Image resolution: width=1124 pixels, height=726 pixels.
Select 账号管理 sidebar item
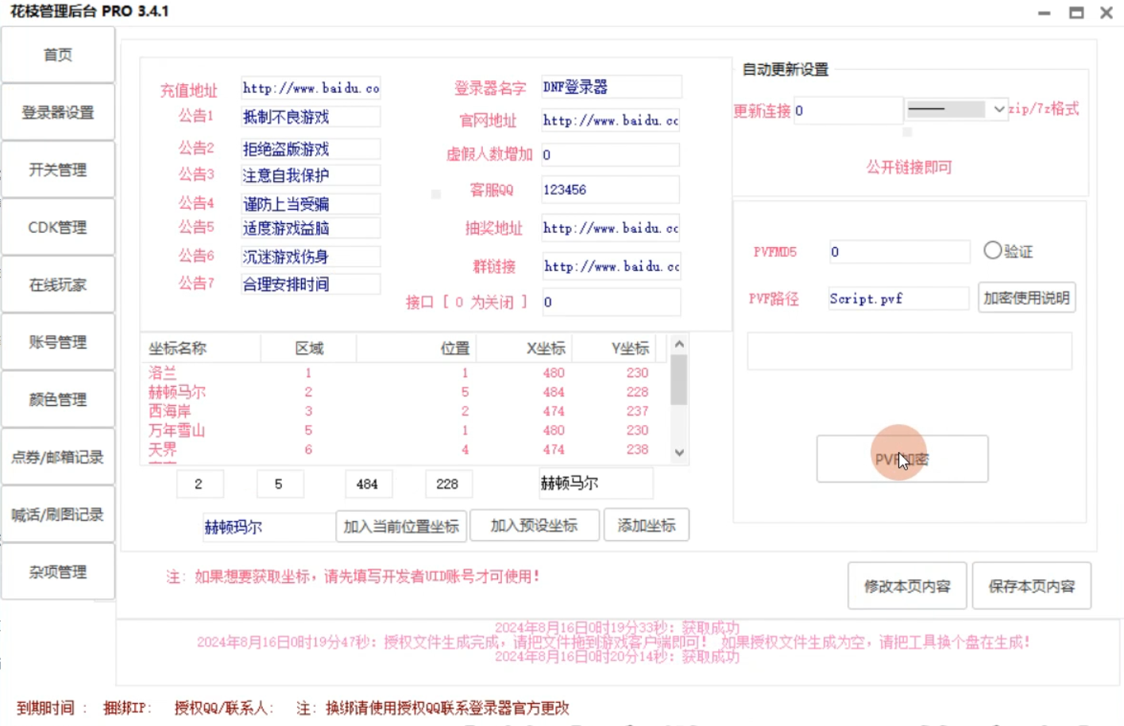click(x=58, y=342)
